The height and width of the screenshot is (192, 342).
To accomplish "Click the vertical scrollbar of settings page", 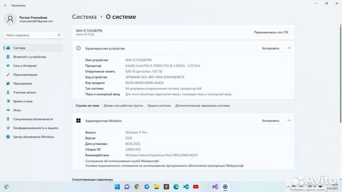I will pos(340,74).
